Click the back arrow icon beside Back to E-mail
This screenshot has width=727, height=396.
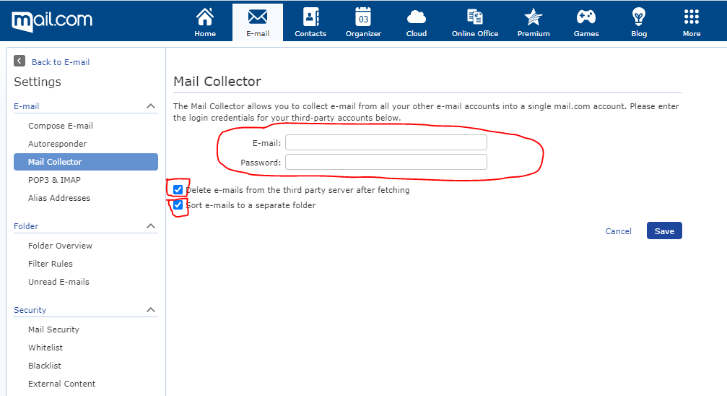(19, 61)
